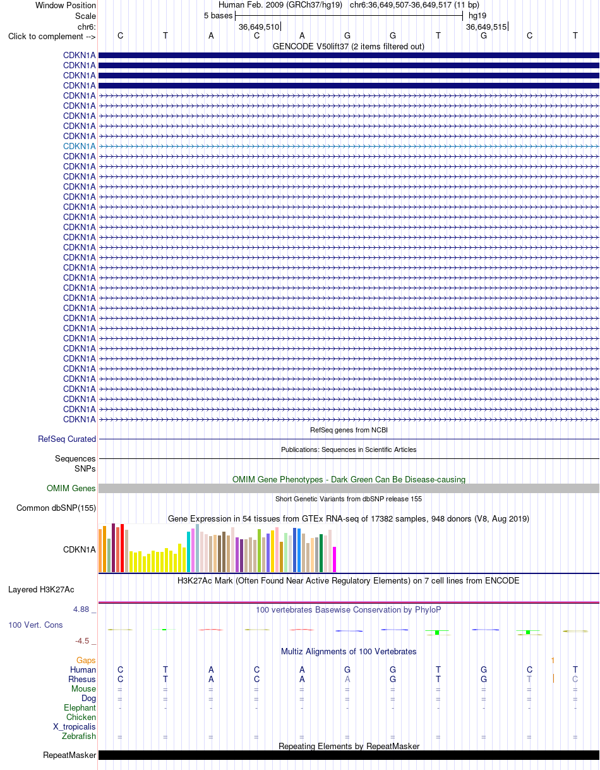This screenshot has width=600, height=770.
Task: Click the cyan bar in GTEx chart
Action: [189, 552]
